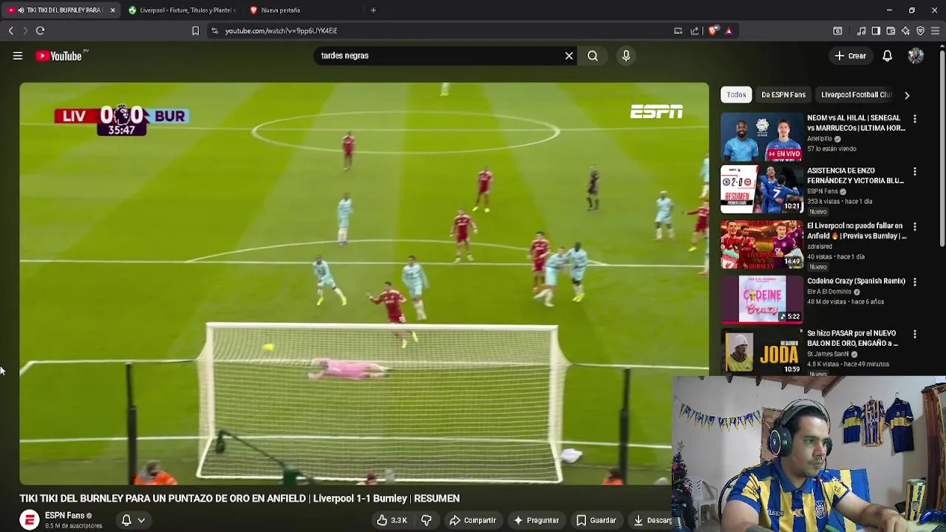Open 'Se hizo pasar por el nuevo Balón' video

(852, 338)
